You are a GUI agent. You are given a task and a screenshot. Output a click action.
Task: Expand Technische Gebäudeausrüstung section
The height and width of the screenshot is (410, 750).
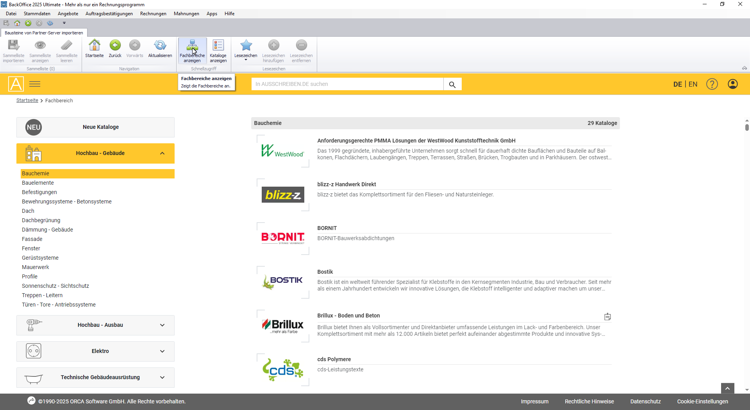click(95, 377)
